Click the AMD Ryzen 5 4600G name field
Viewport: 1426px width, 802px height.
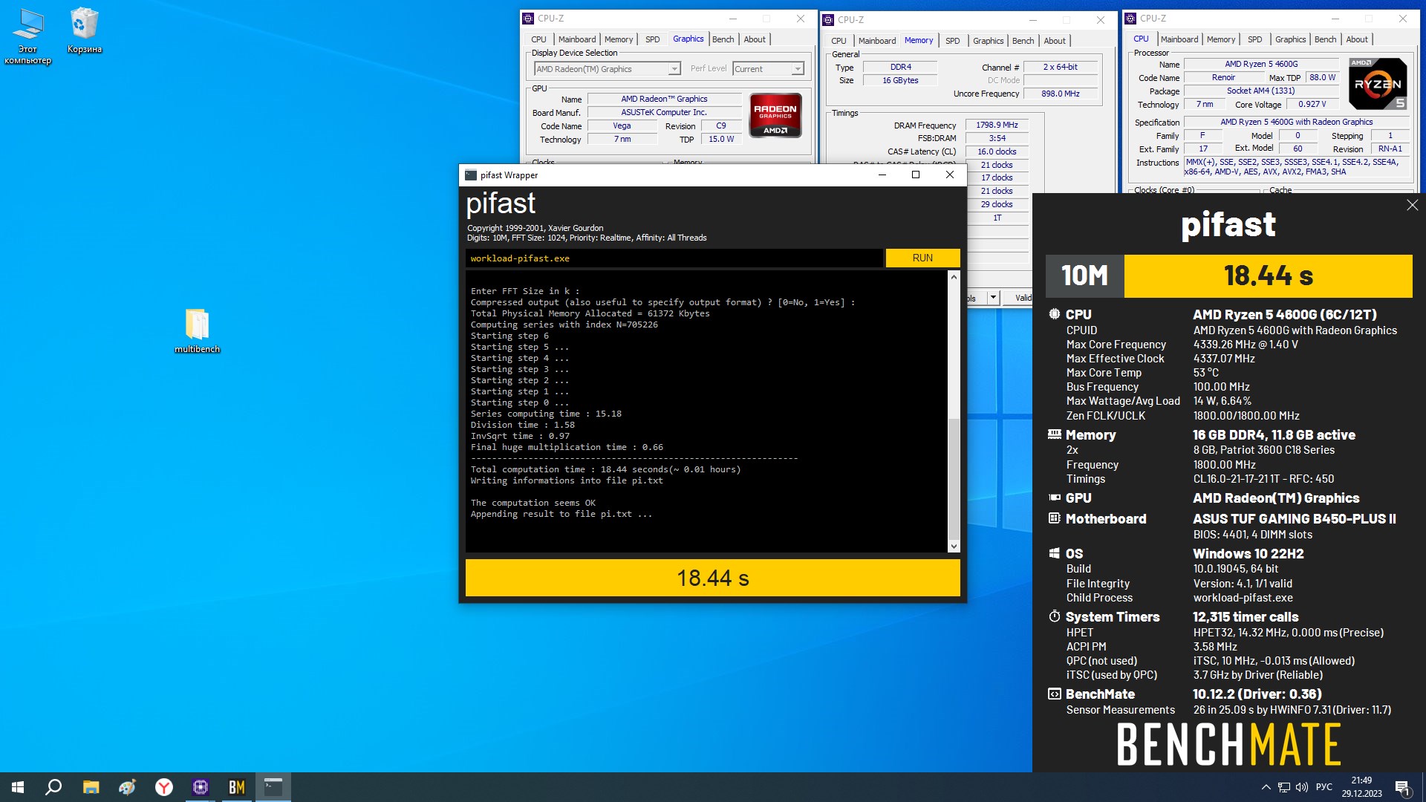tap(1261, 64)
